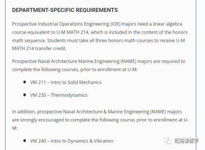Click the bullet before VM 235

(x=24, y=95)
